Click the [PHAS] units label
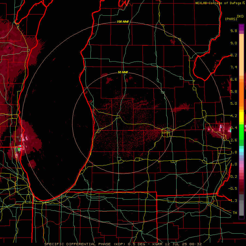This screenshot has height=246, width=246. [231, 19]
